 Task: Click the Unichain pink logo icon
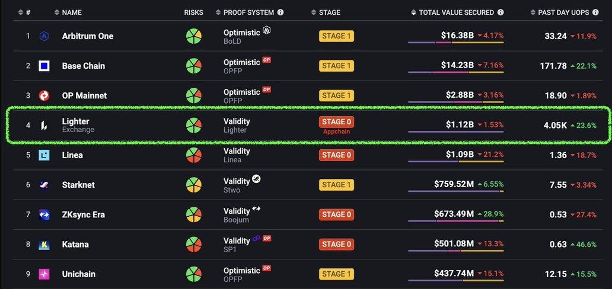44,274
